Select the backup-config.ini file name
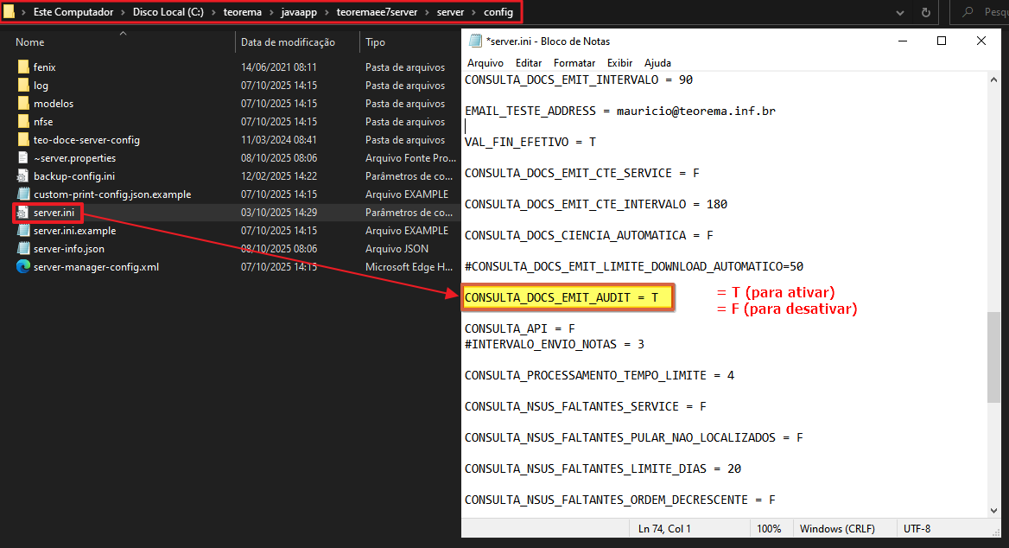Image resolution: width=1009 pixels, height=548 pixels. coord(74,175)
